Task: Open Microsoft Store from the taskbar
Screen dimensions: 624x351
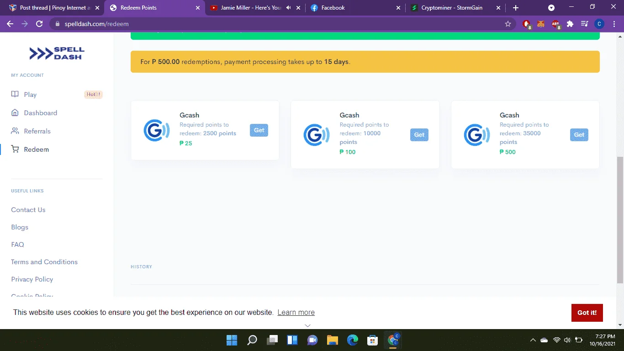Action: click(373, 340)
